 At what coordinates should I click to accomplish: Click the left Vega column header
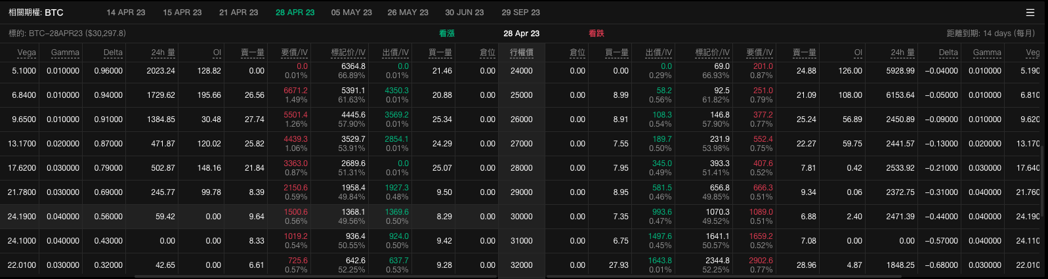click(x=27, y=53)
